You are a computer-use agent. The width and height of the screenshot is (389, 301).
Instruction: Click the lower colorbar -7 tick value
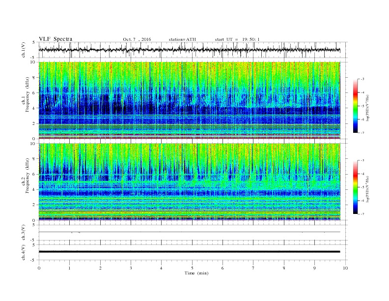point(362,214)
